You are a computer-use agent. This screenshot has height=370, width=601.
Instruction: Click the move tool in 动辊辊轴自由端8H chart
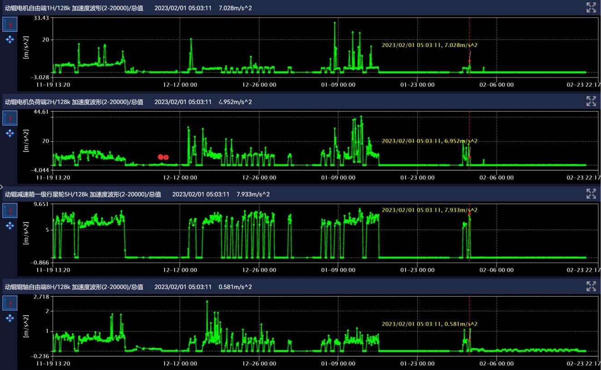pos(10,318)
